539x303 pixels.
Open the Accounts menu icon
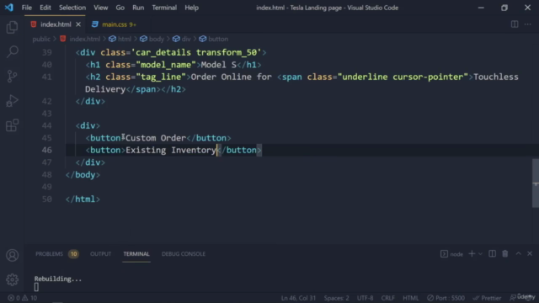tap(12, 255)
